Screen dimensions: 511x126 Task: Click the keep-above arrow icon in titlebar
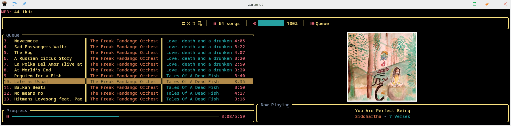point(15,4)
